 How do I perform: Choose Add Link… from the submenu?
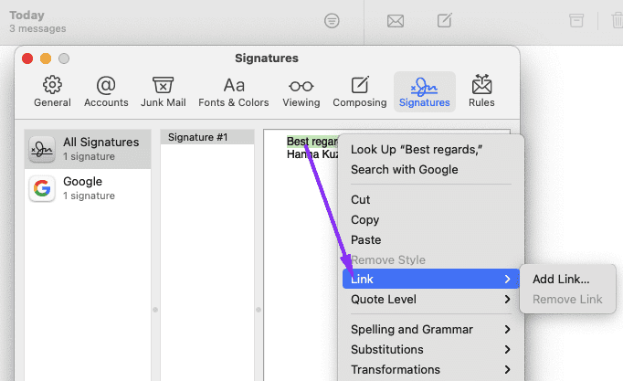(x=561, y=279)
